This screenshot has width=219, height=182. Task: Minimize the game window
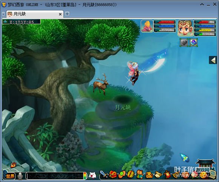pyautogui.click(x=208, y=5)
